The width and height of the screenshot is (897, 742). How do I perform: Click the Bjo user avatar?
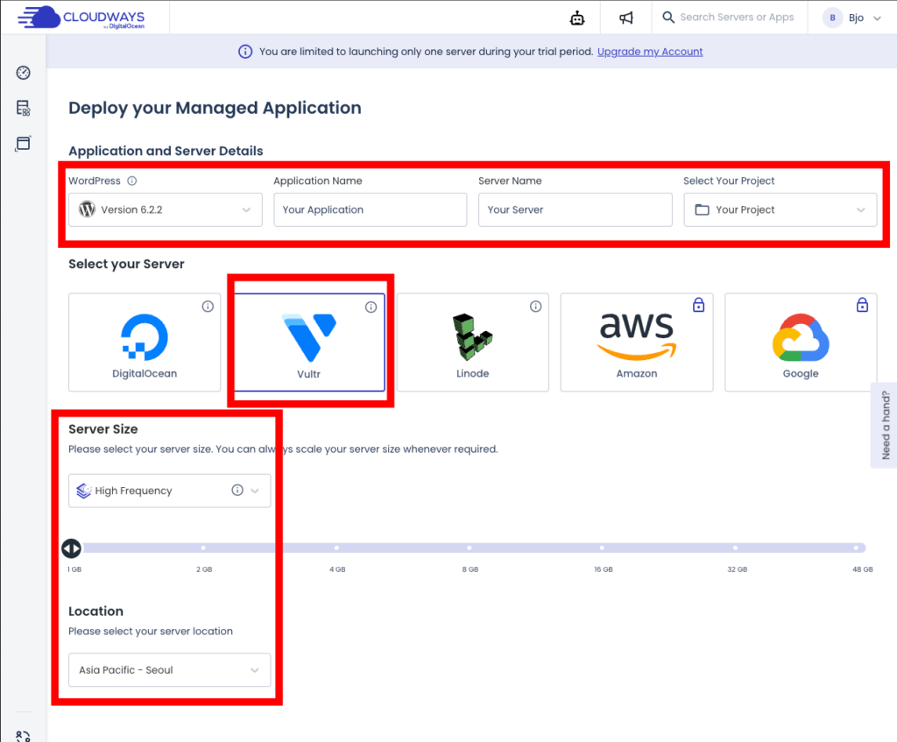832,18
